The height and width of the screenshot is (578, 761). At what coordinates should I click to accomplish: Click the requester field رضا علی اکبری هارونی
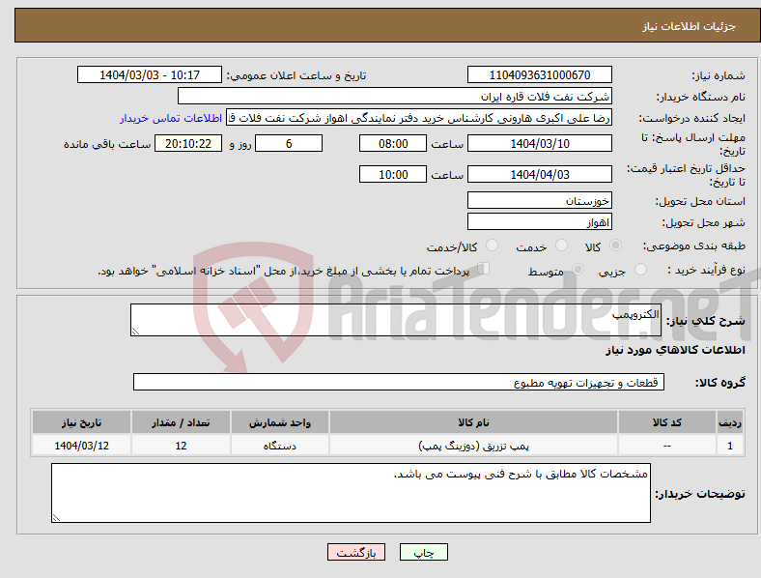419,118
